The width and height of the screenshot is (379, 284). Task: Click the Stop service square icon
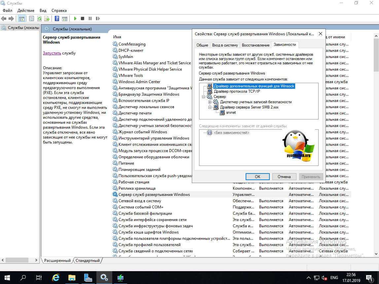[83, 19]
